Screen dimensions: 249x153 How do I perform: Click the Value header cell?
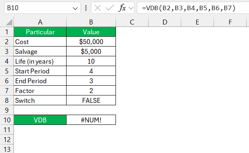click(x=91, y=32)
